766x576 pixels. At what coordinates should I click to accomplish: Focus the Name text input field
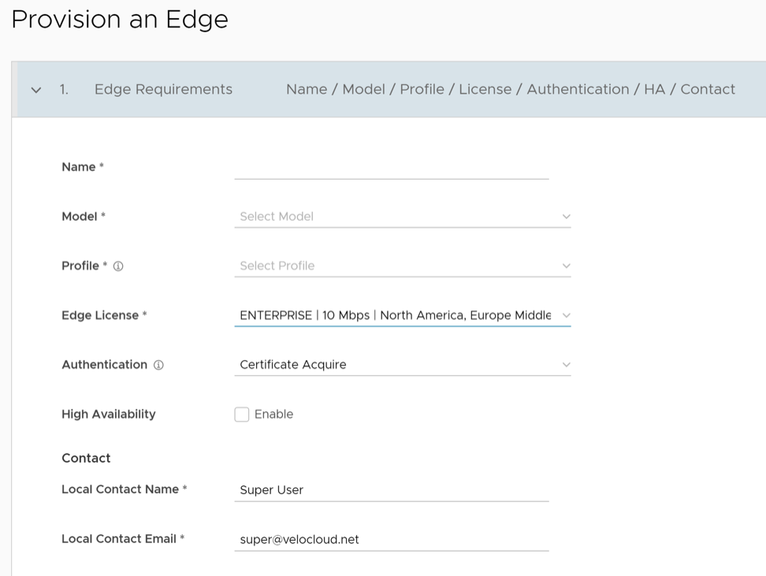[391, 168]
